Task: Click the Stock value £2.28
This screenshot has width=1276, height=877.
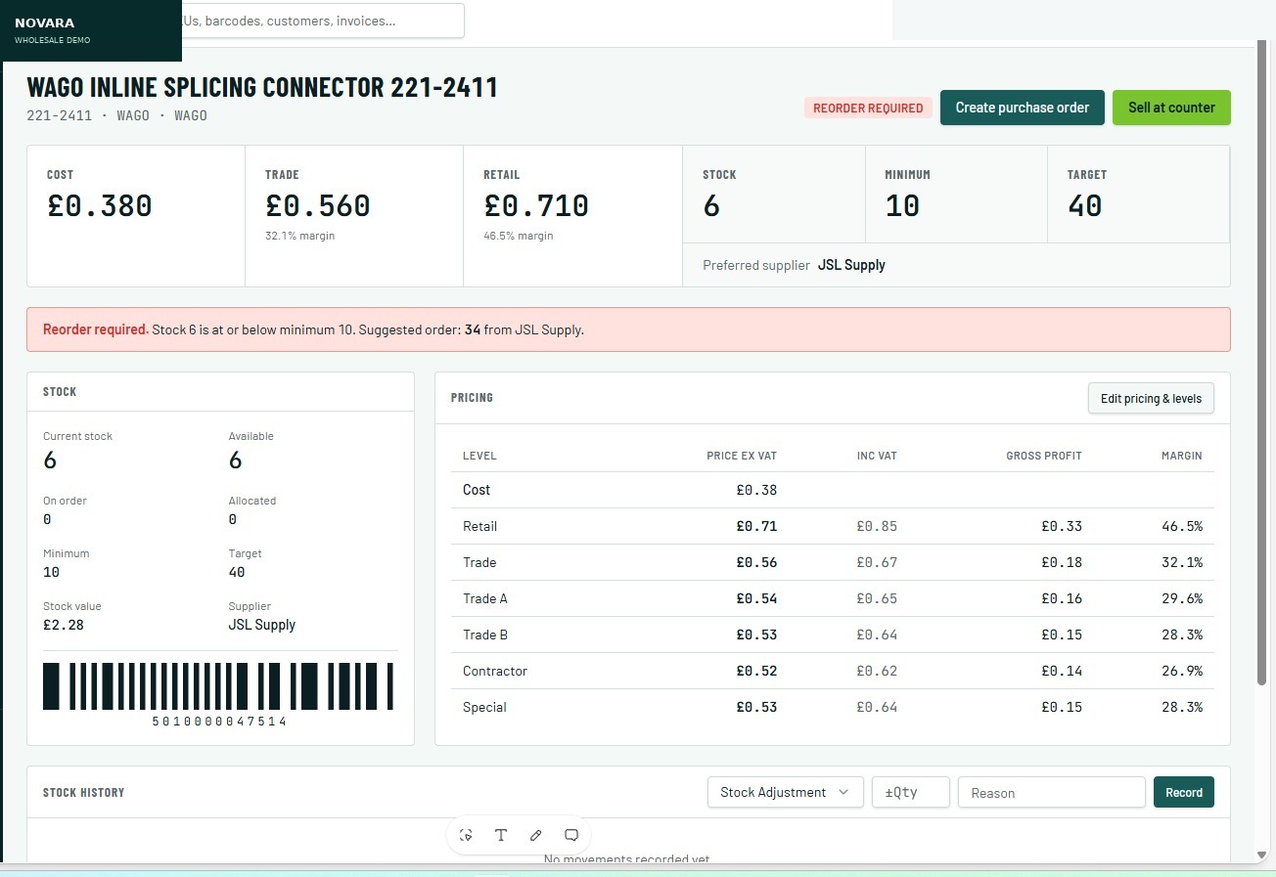Action: [64, 625]
